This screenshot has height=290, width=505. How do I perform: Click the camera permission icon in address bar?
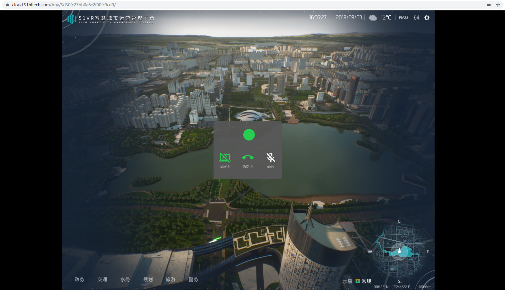[x=489, y=5]
